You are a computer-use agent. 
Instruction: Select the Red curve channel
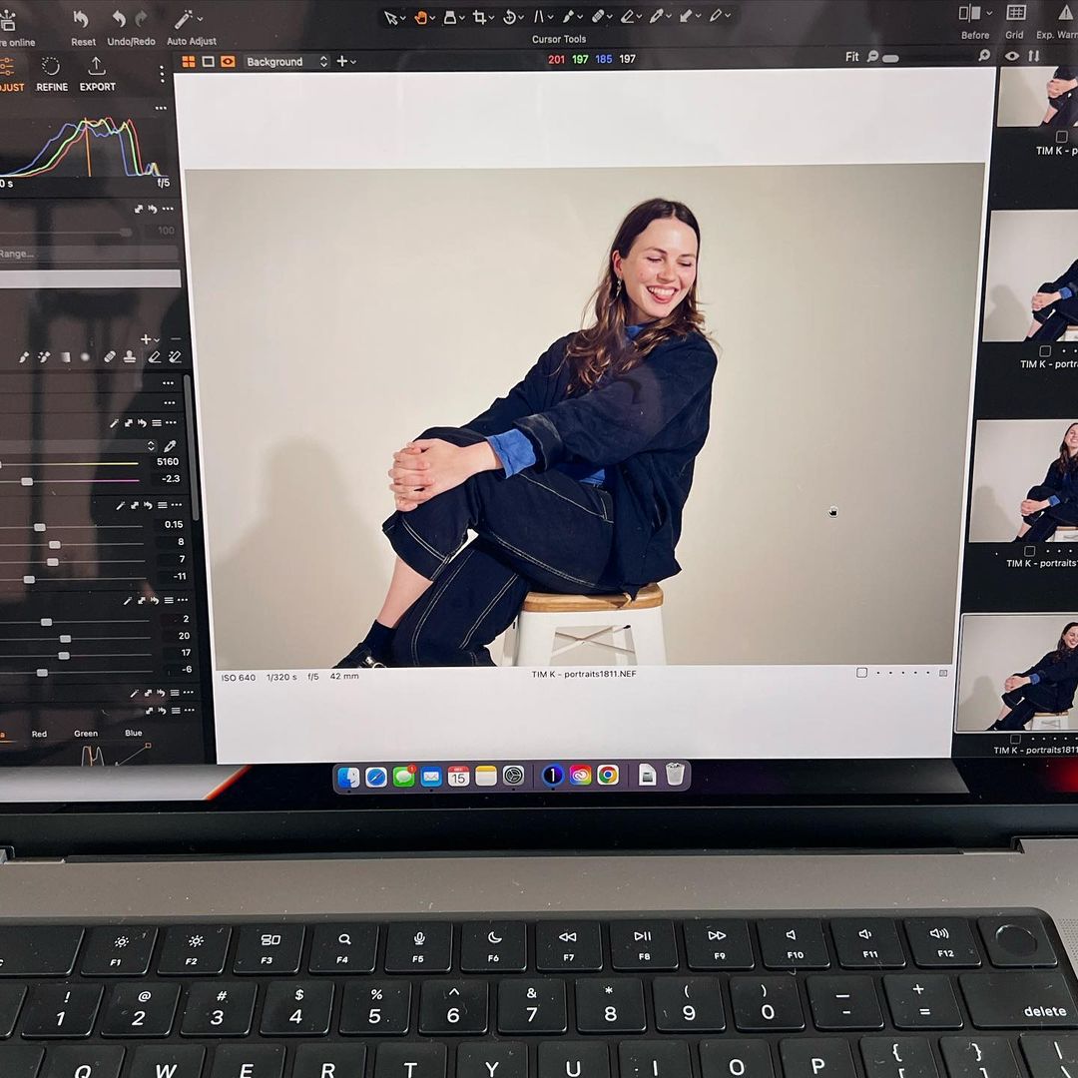point(39,734)
